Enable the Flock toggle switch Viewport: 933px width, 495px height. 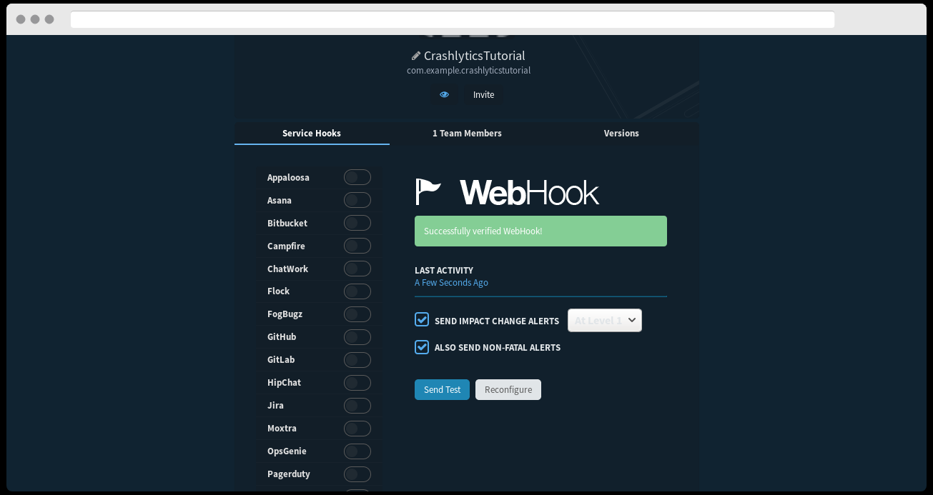[x=357, y=291]
